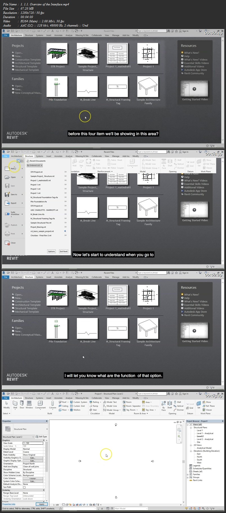Image resolution: width=226 pixels, height=513 pixels.
Task: Select the Curtain Grid tool
Action: point(77,406)
